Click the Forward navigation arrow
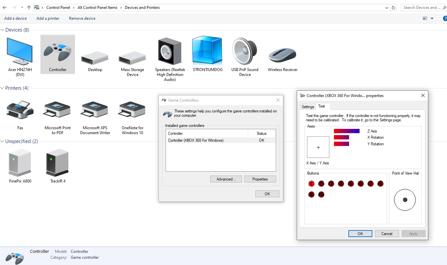The height and width of the screenshot is (265, 447). click(14, 8)
